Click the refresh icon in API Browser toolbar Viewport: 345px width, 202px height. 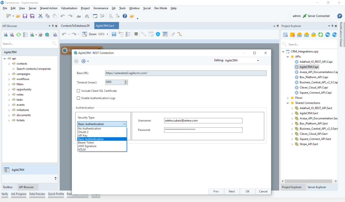(18, 34)
